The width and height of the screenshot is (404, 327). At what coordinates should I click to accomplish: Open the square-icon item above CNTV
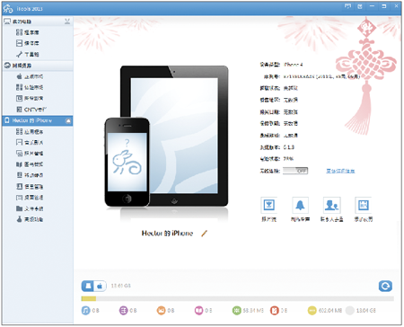(30, 98)
